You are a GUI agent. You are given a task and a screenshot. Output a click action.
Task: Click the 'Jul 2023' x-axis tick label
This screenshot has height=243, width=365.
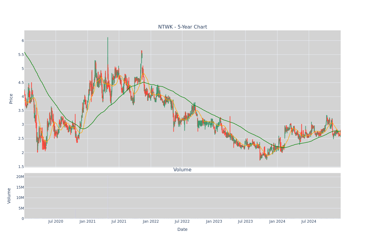245,221
